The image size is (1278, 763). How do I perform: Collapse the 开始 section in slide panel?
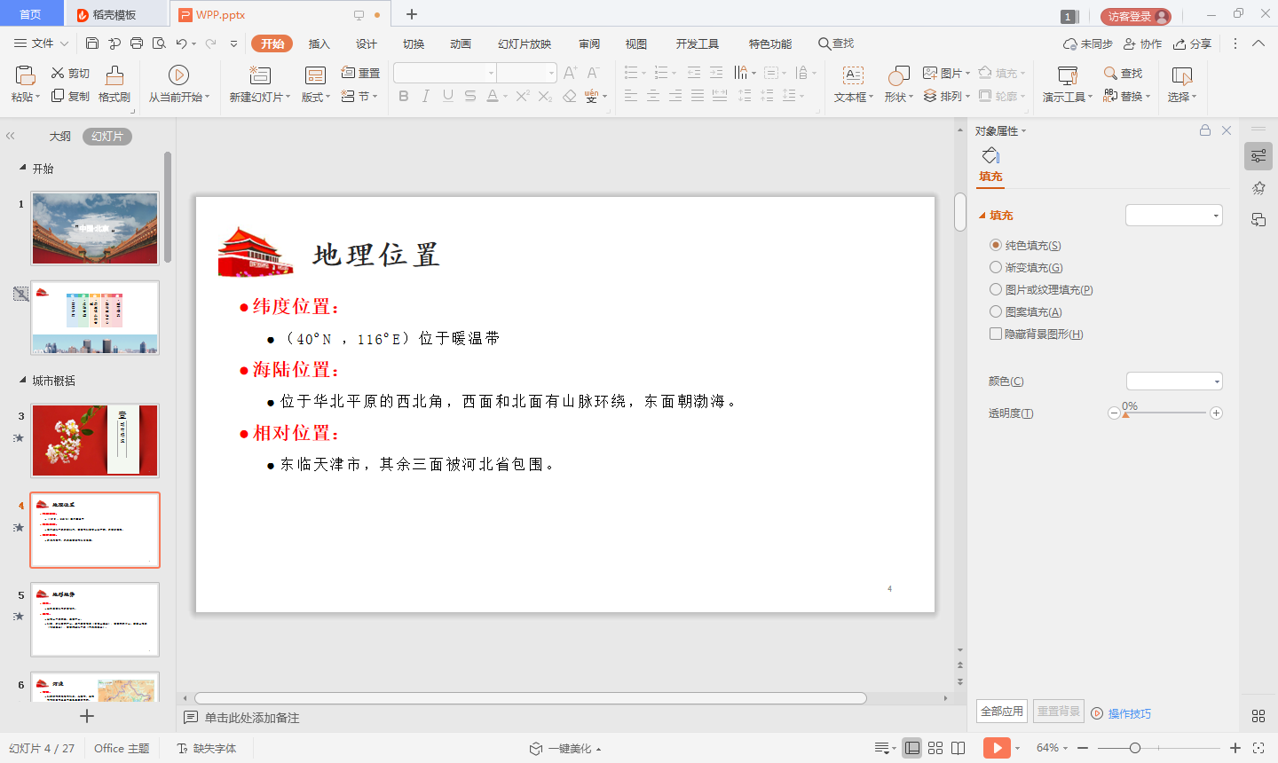pyautogui.click(x=23, y=168)
